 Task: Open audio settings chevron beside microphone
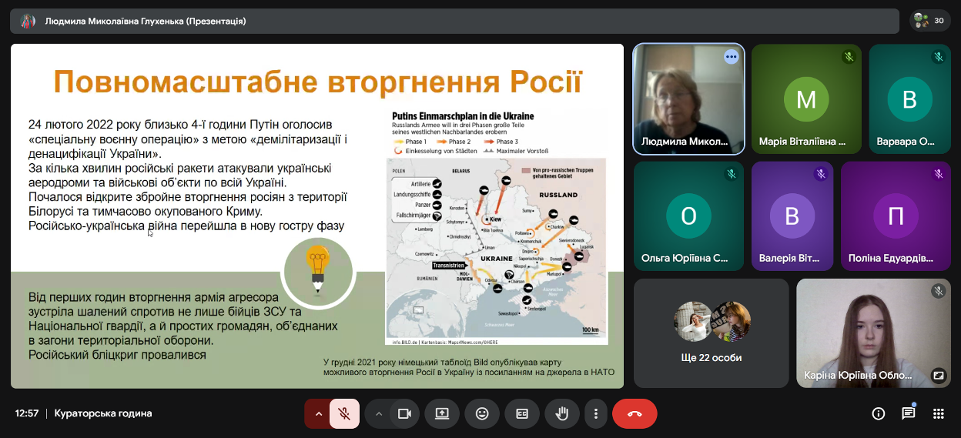click(x=318, y=413)
